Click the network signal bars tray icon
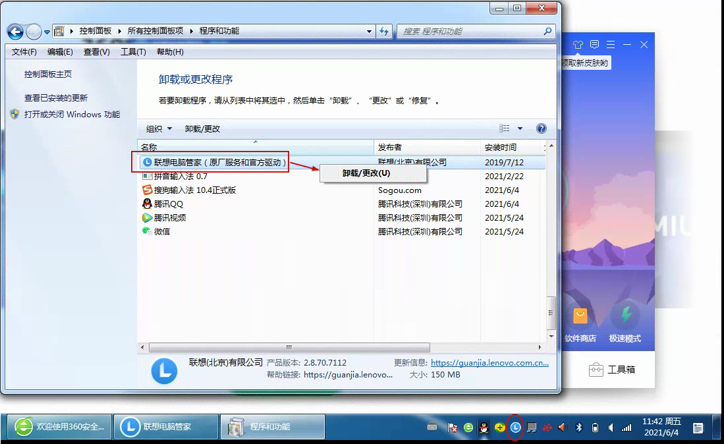Viewport: 724px width, 444px height. click(627, 428)
